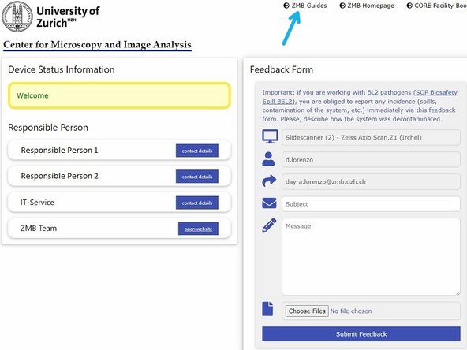467x350 pixels.
Task: Click the Responsible Person 2 label
Action: coord(59,177)
